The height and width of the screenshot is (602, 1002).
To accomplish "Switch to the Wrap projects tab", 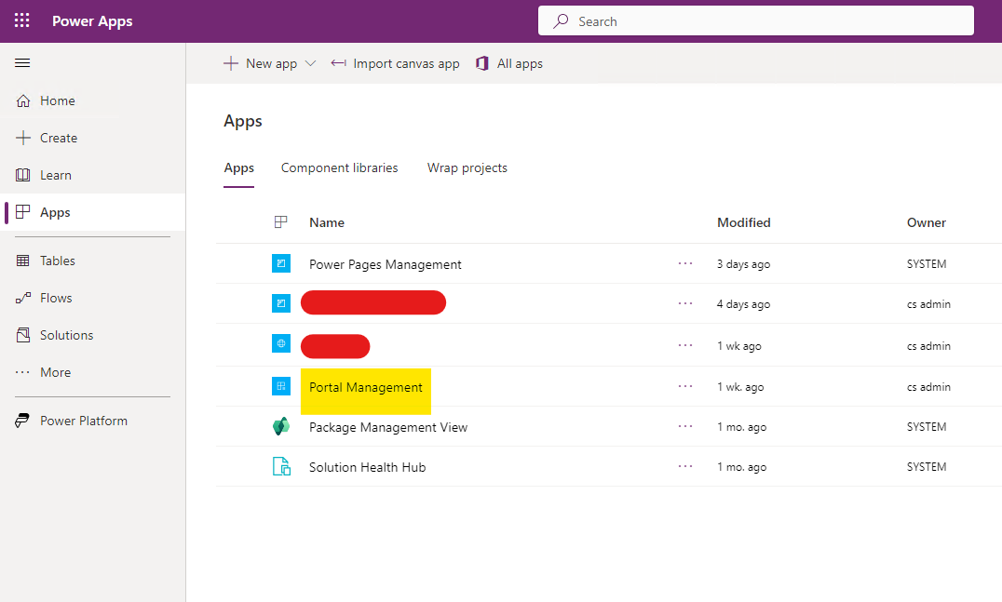I will 467,167.
